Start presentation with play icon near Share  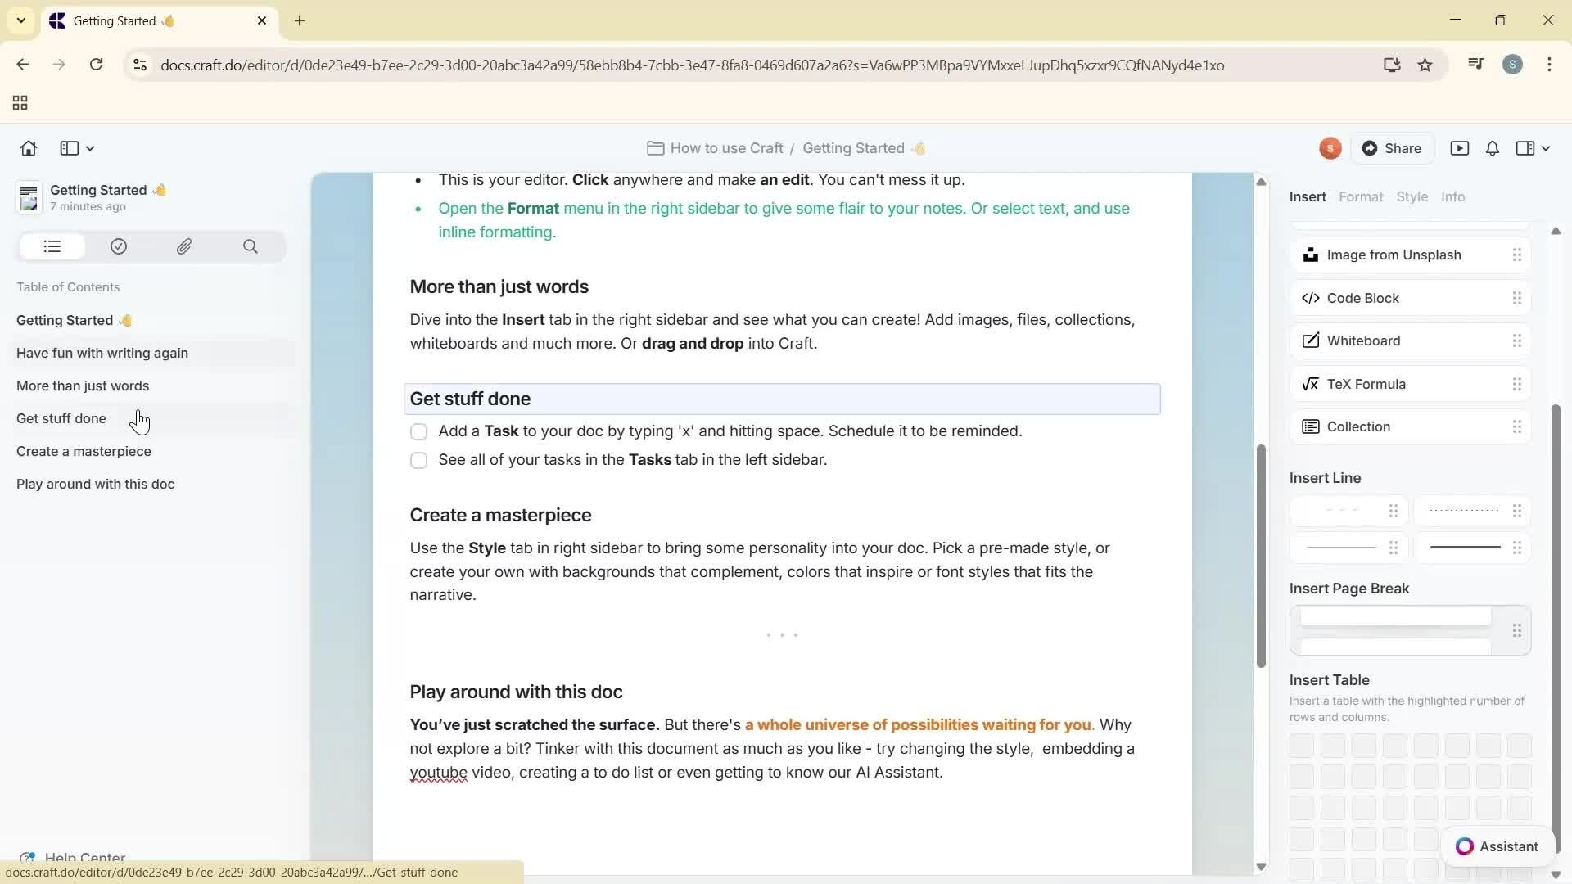1461,148
